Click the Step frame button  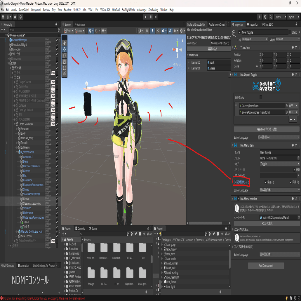coord(156,17)
